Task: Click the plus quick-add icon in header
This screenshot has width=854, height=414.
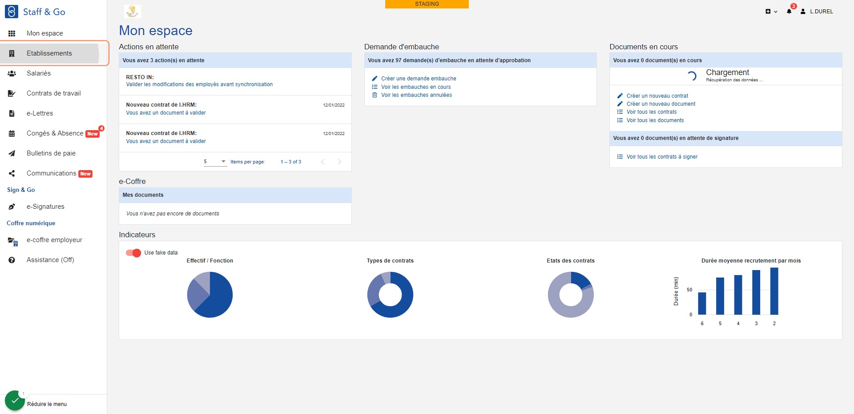Action: tap(768, 12)
